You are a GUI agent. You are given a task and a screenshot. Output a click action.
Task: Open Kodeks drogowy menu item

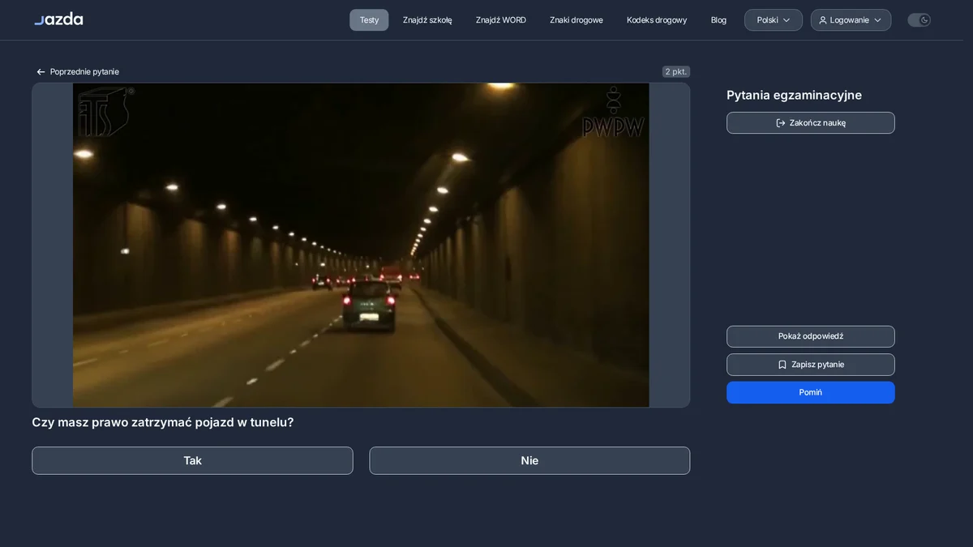[x=657, y=20]
